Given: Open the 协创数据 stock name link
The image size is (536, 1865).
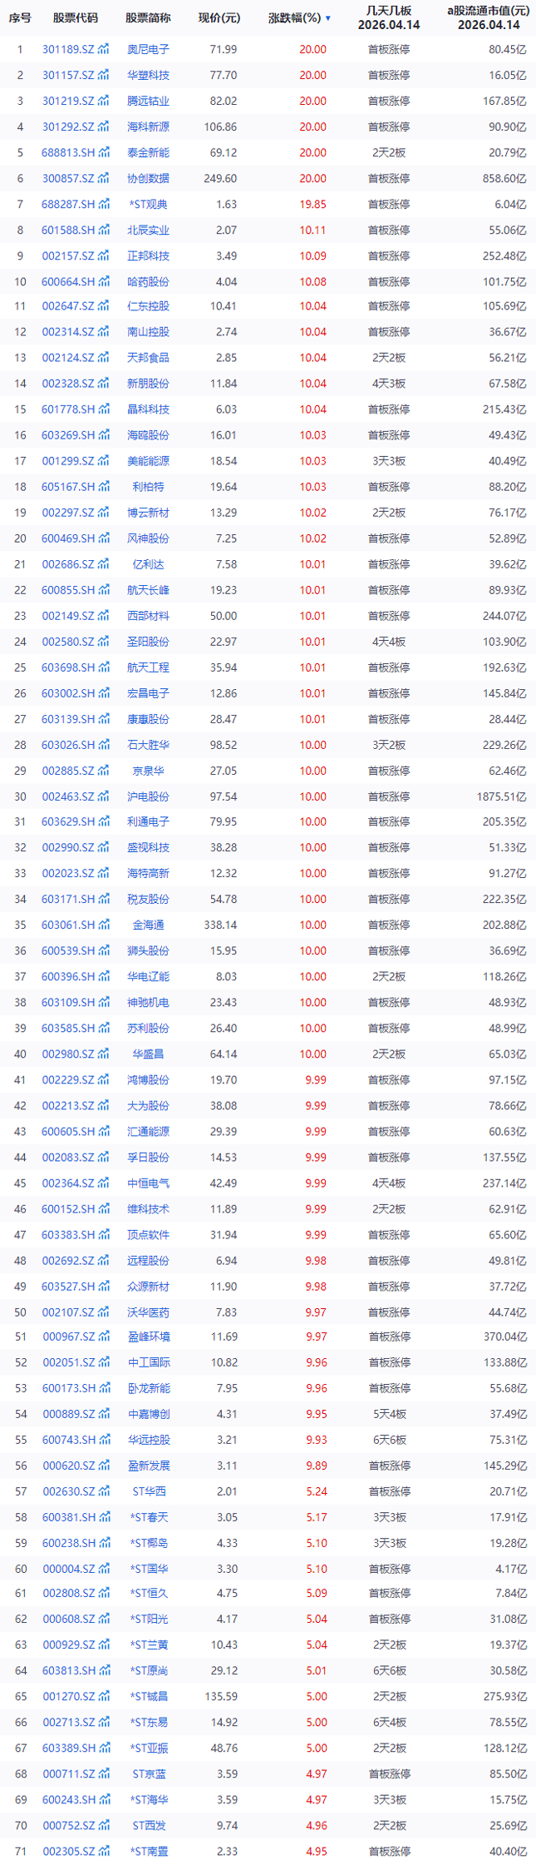Looking at the screenshot, I should 148,179.
